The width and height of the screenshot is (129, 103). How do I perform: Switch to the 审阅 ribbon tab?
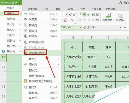click(x=70, y=9)
